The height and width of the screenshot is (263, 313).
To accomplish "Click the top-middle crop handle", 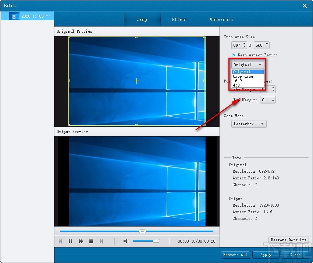I will (x=136, y=37).
